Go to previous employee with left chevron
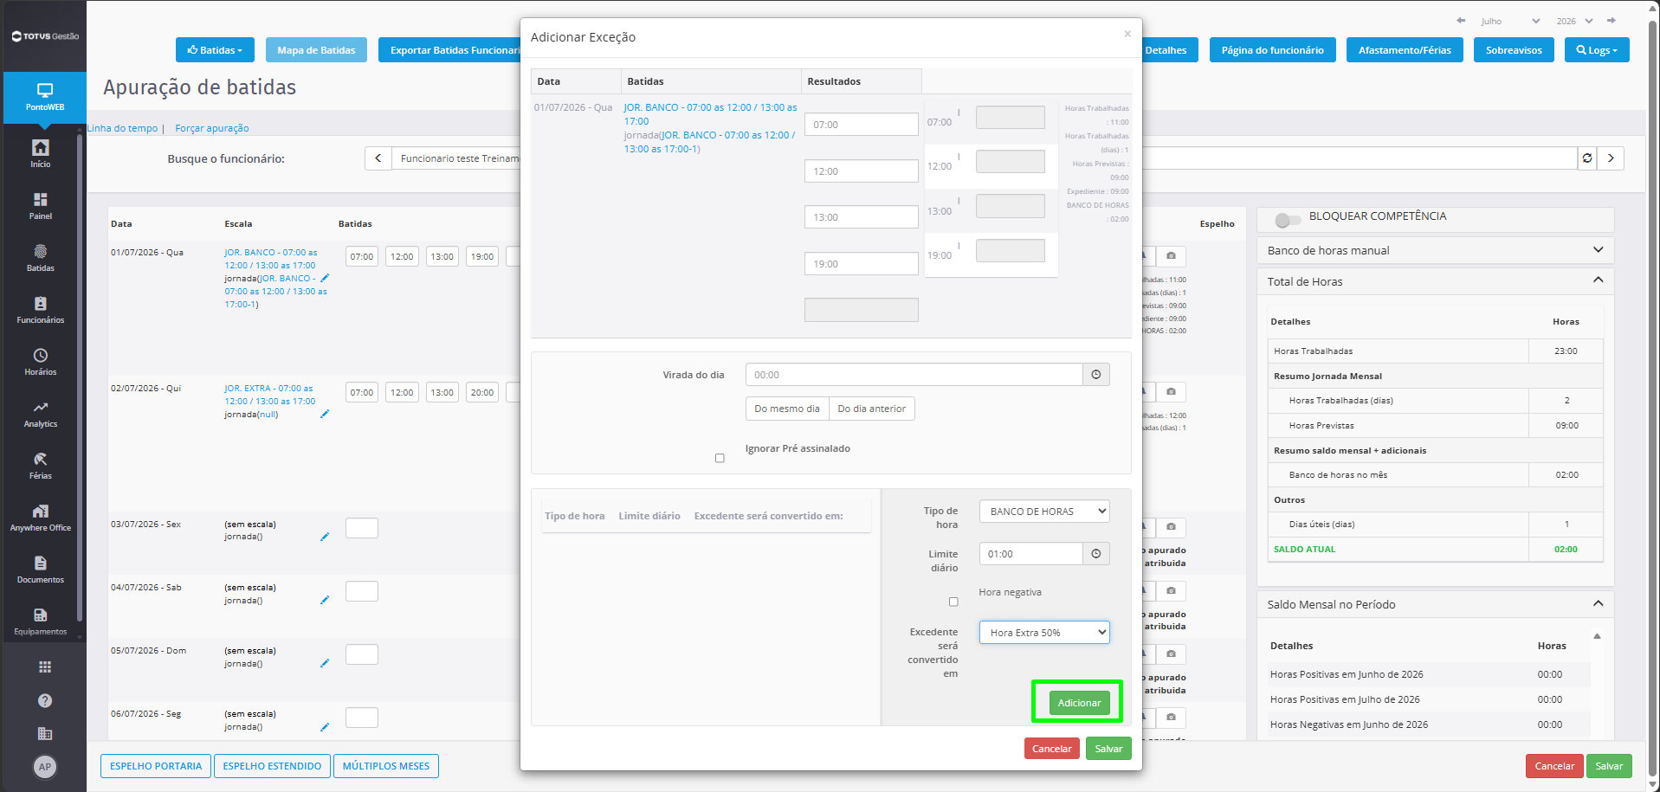 [x=378, y=158]
